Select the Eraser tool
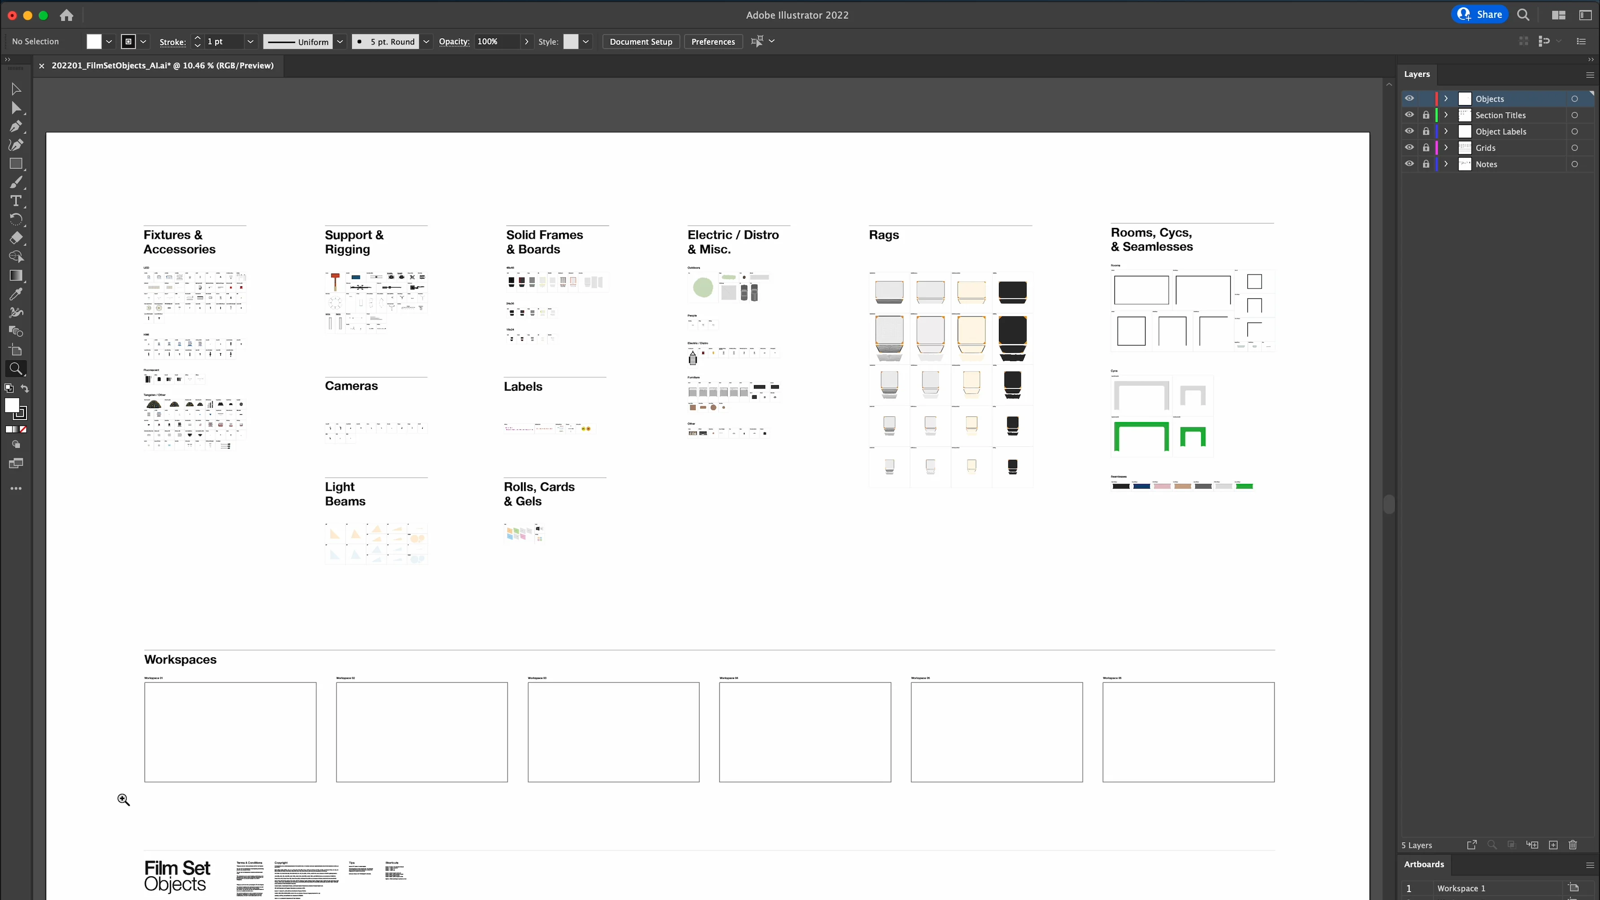 tap(16, 238)
